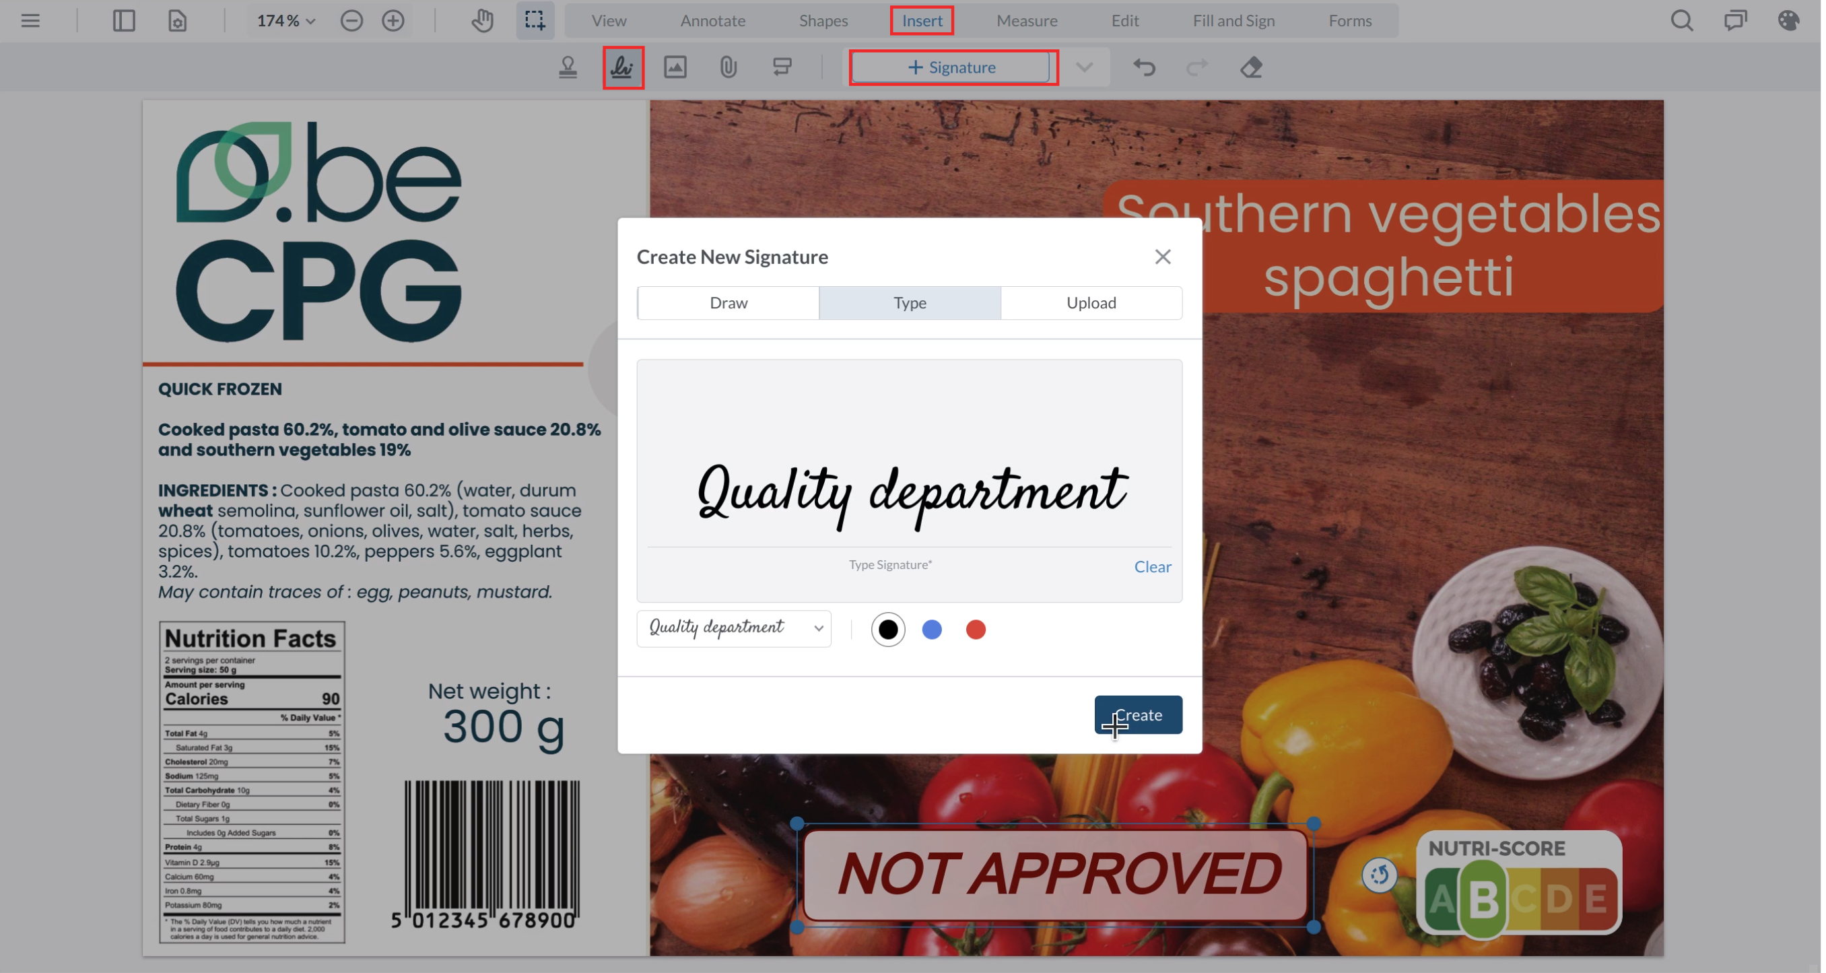Close the Create New Signature dialog
The width and height of the screenshot is (1826, 973).
point(1163,257)
